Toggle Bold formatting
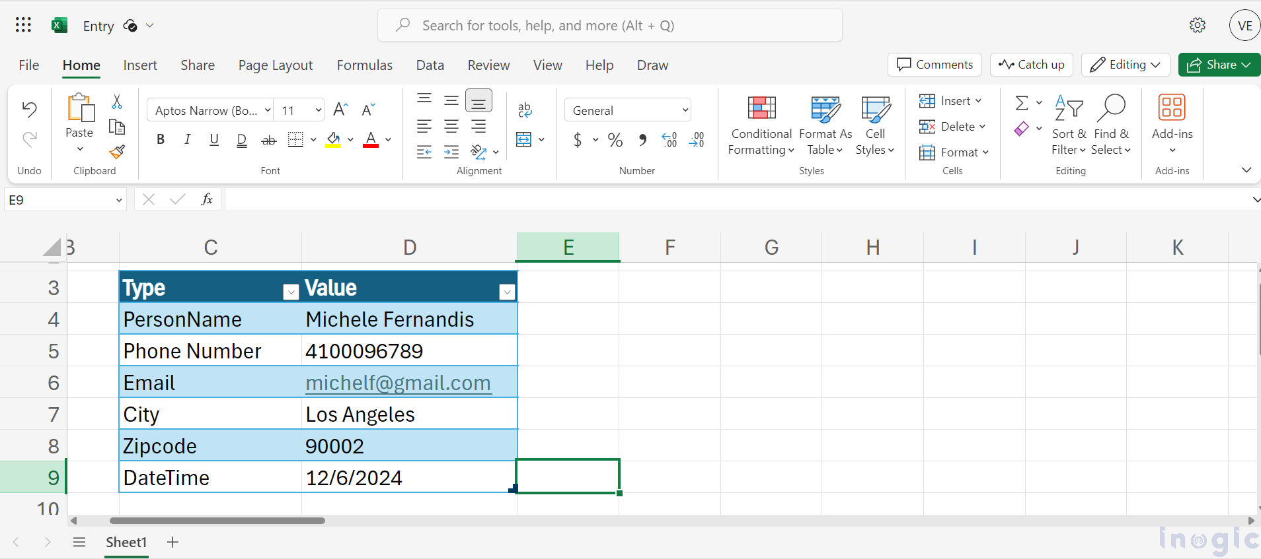The height and width of the screenshot is (559, 1261). point(161,139)
